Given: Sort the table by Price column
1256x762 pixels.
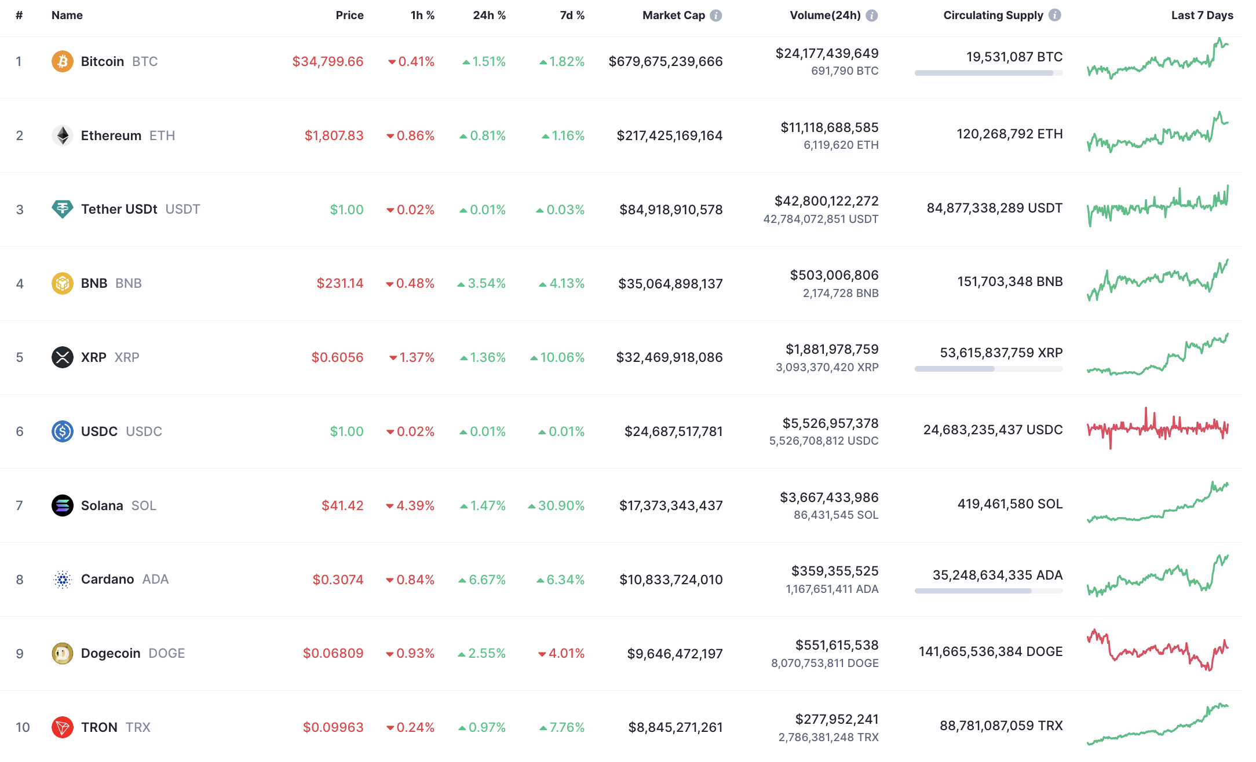Looking at the screenshot, I should point(349,16).
